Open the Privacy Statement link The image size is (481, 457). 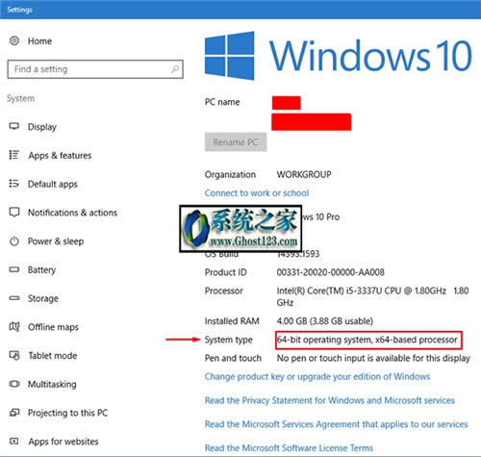pyautogui.click(x=330, y=400)
